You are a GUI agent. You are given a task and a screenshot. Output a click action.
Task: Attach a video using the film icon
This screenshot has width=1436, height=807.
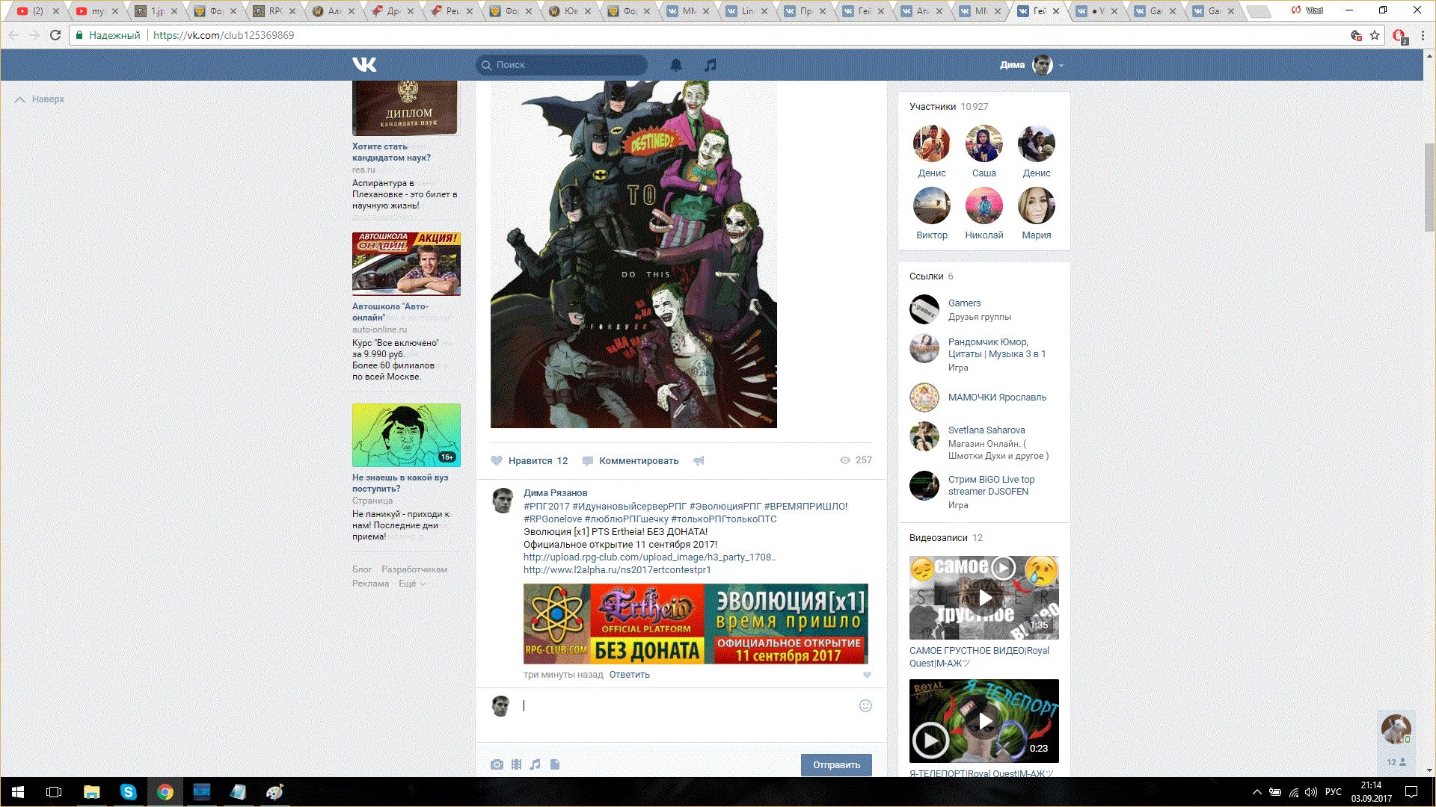(x=516, y=764)
